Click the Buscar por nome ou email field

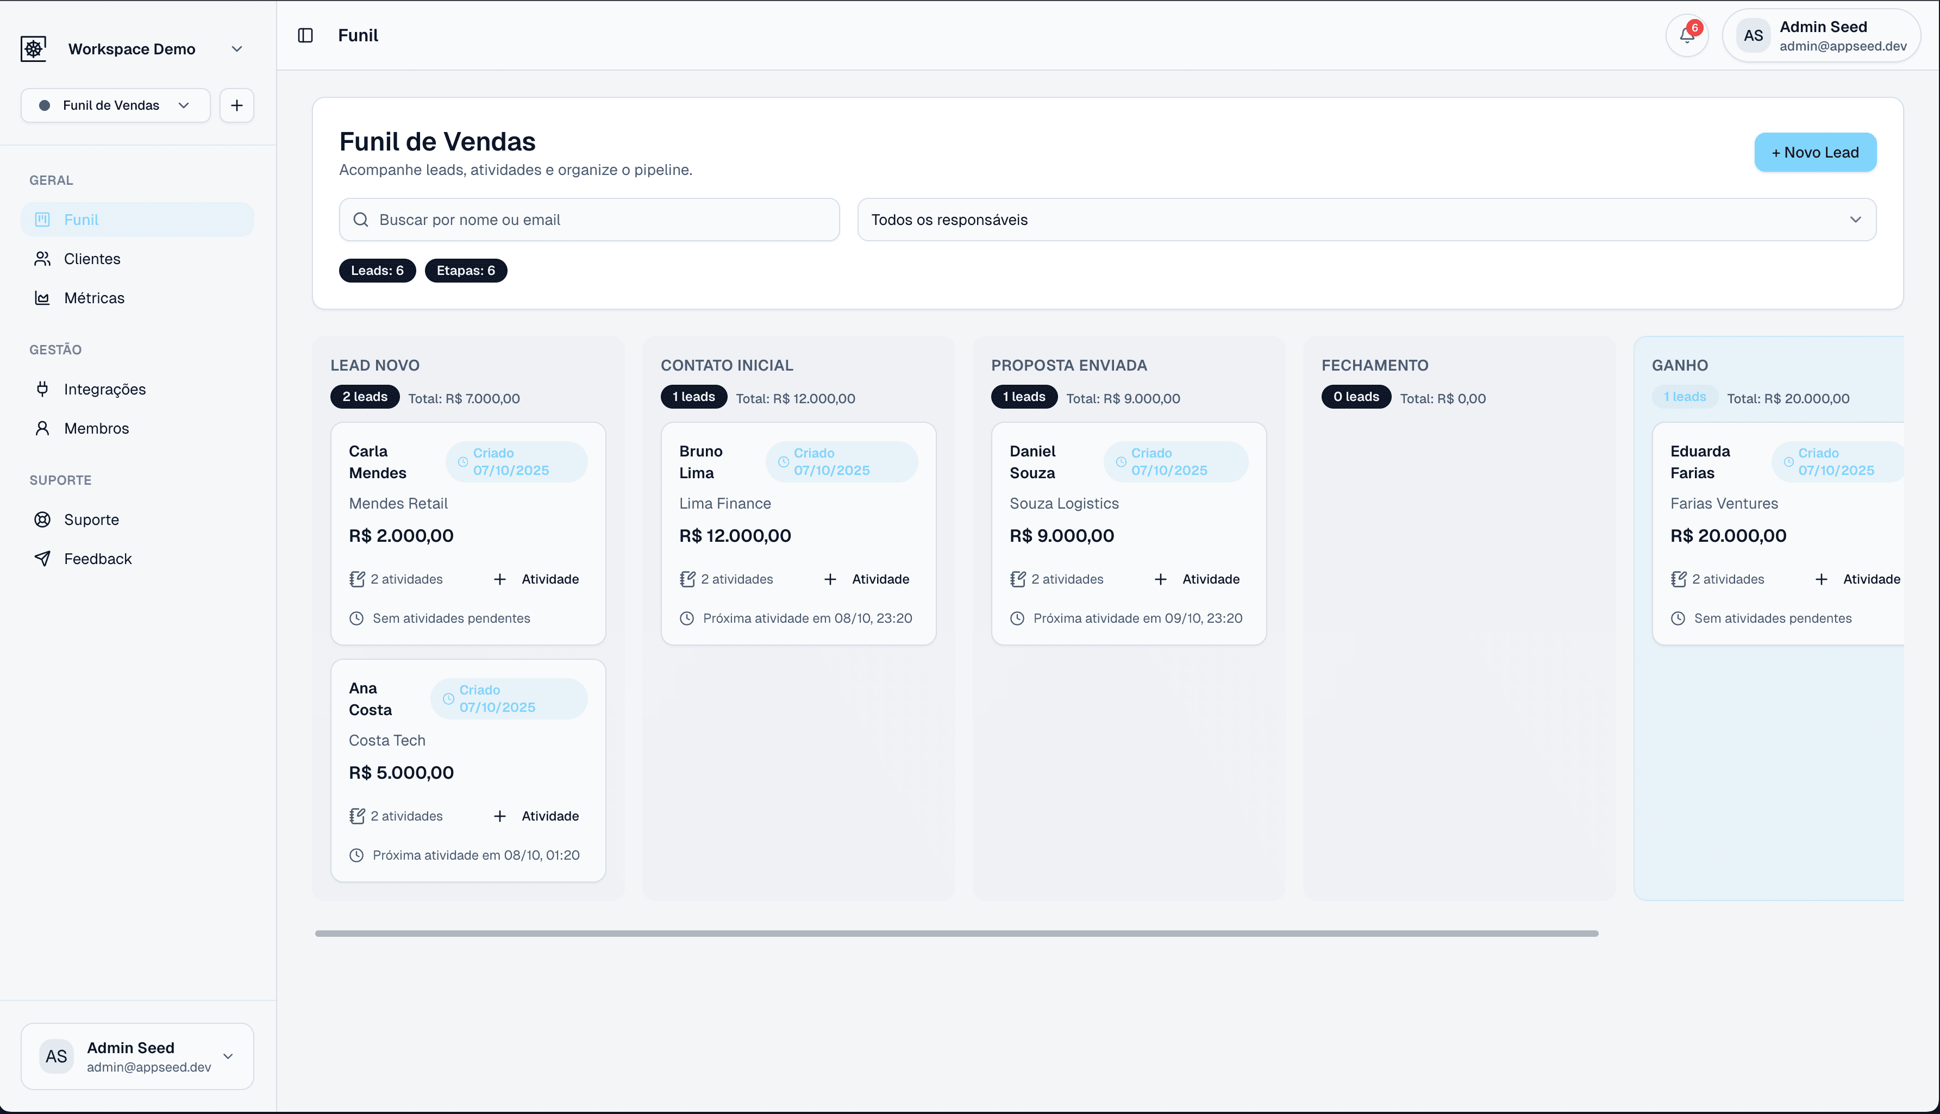click(589, 220)
